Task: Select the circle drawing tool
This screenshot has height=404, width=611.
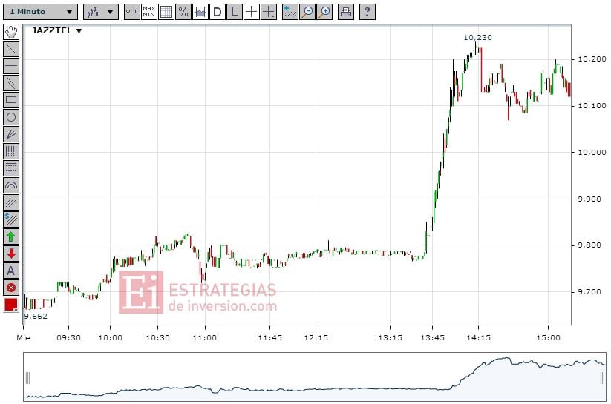Action: [11, 117]
